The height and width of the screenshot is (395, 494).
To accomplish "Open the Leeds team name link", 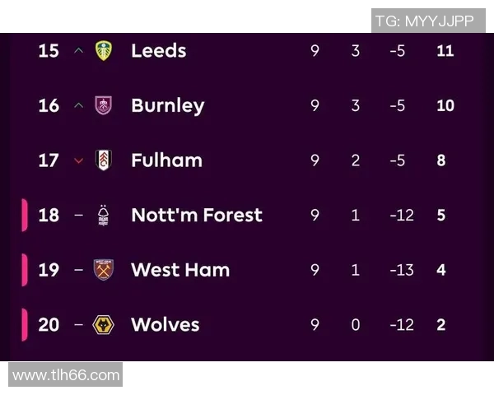I will (158, 50).
